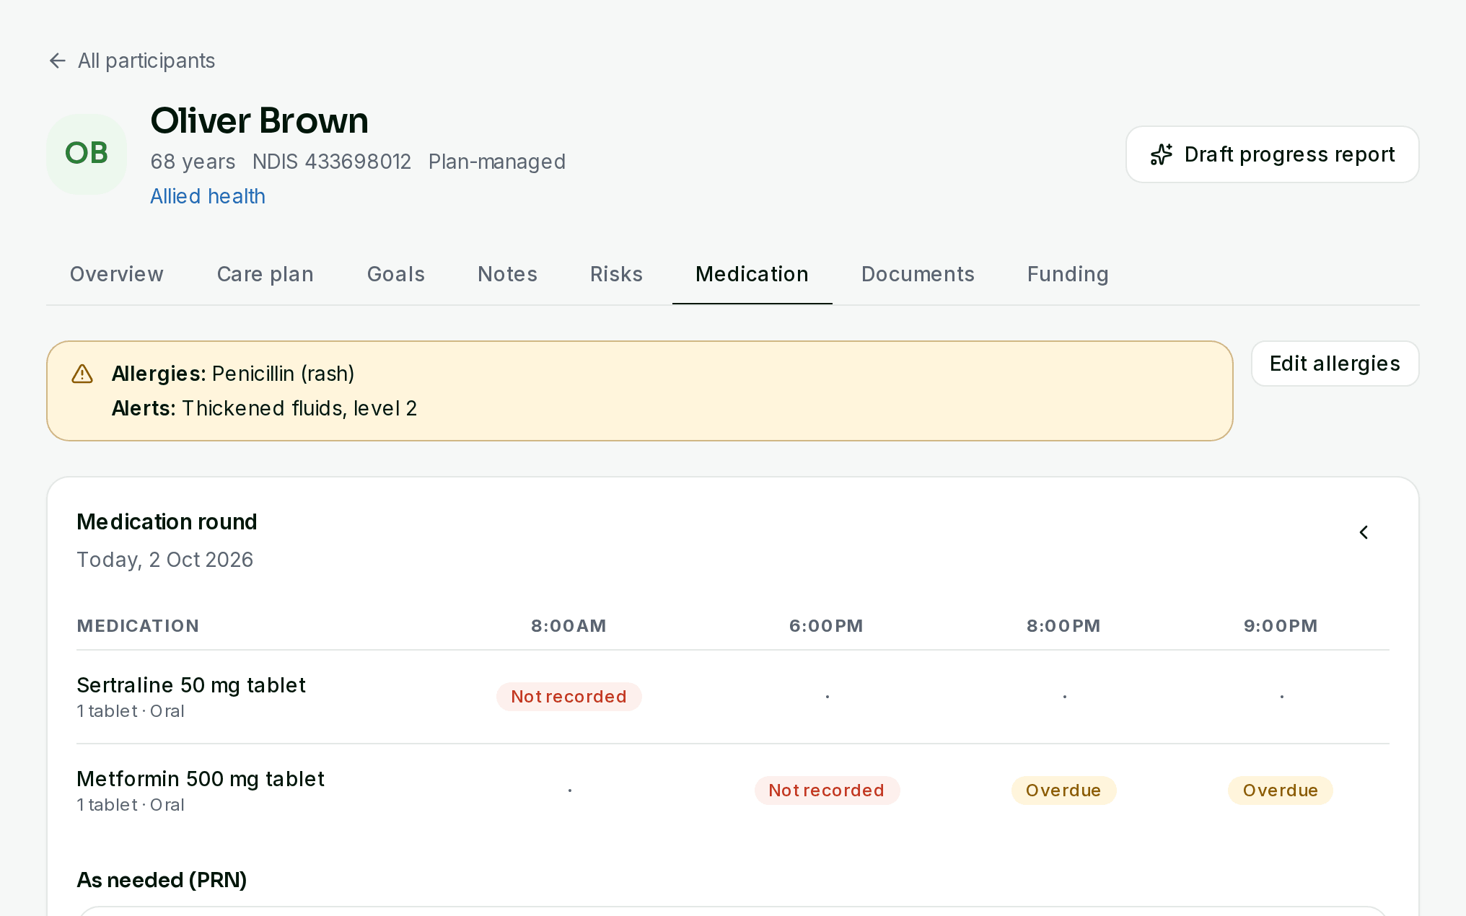The width and height of the screenshot is (1466, 916).
Task: Click the Plan-managed label
Action: click(x=497, y=162)
